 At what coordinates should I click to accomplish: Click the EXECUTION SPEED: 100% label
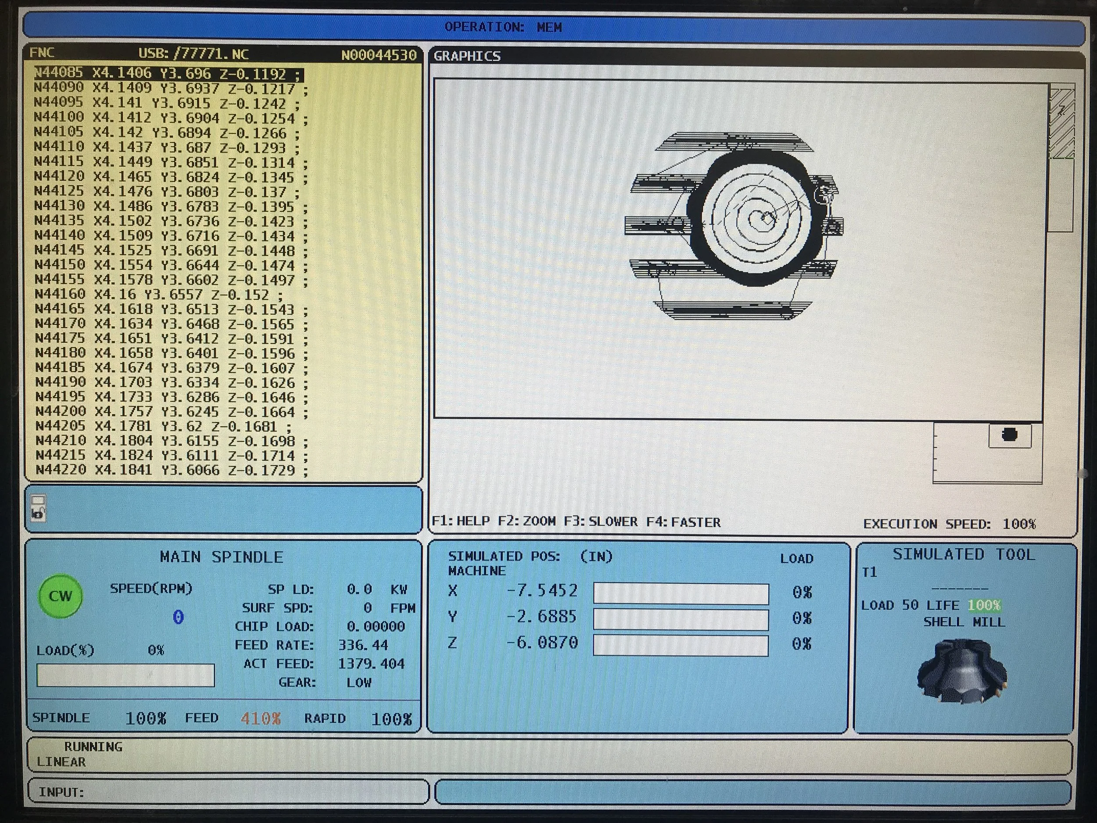[x=950, y=524]
